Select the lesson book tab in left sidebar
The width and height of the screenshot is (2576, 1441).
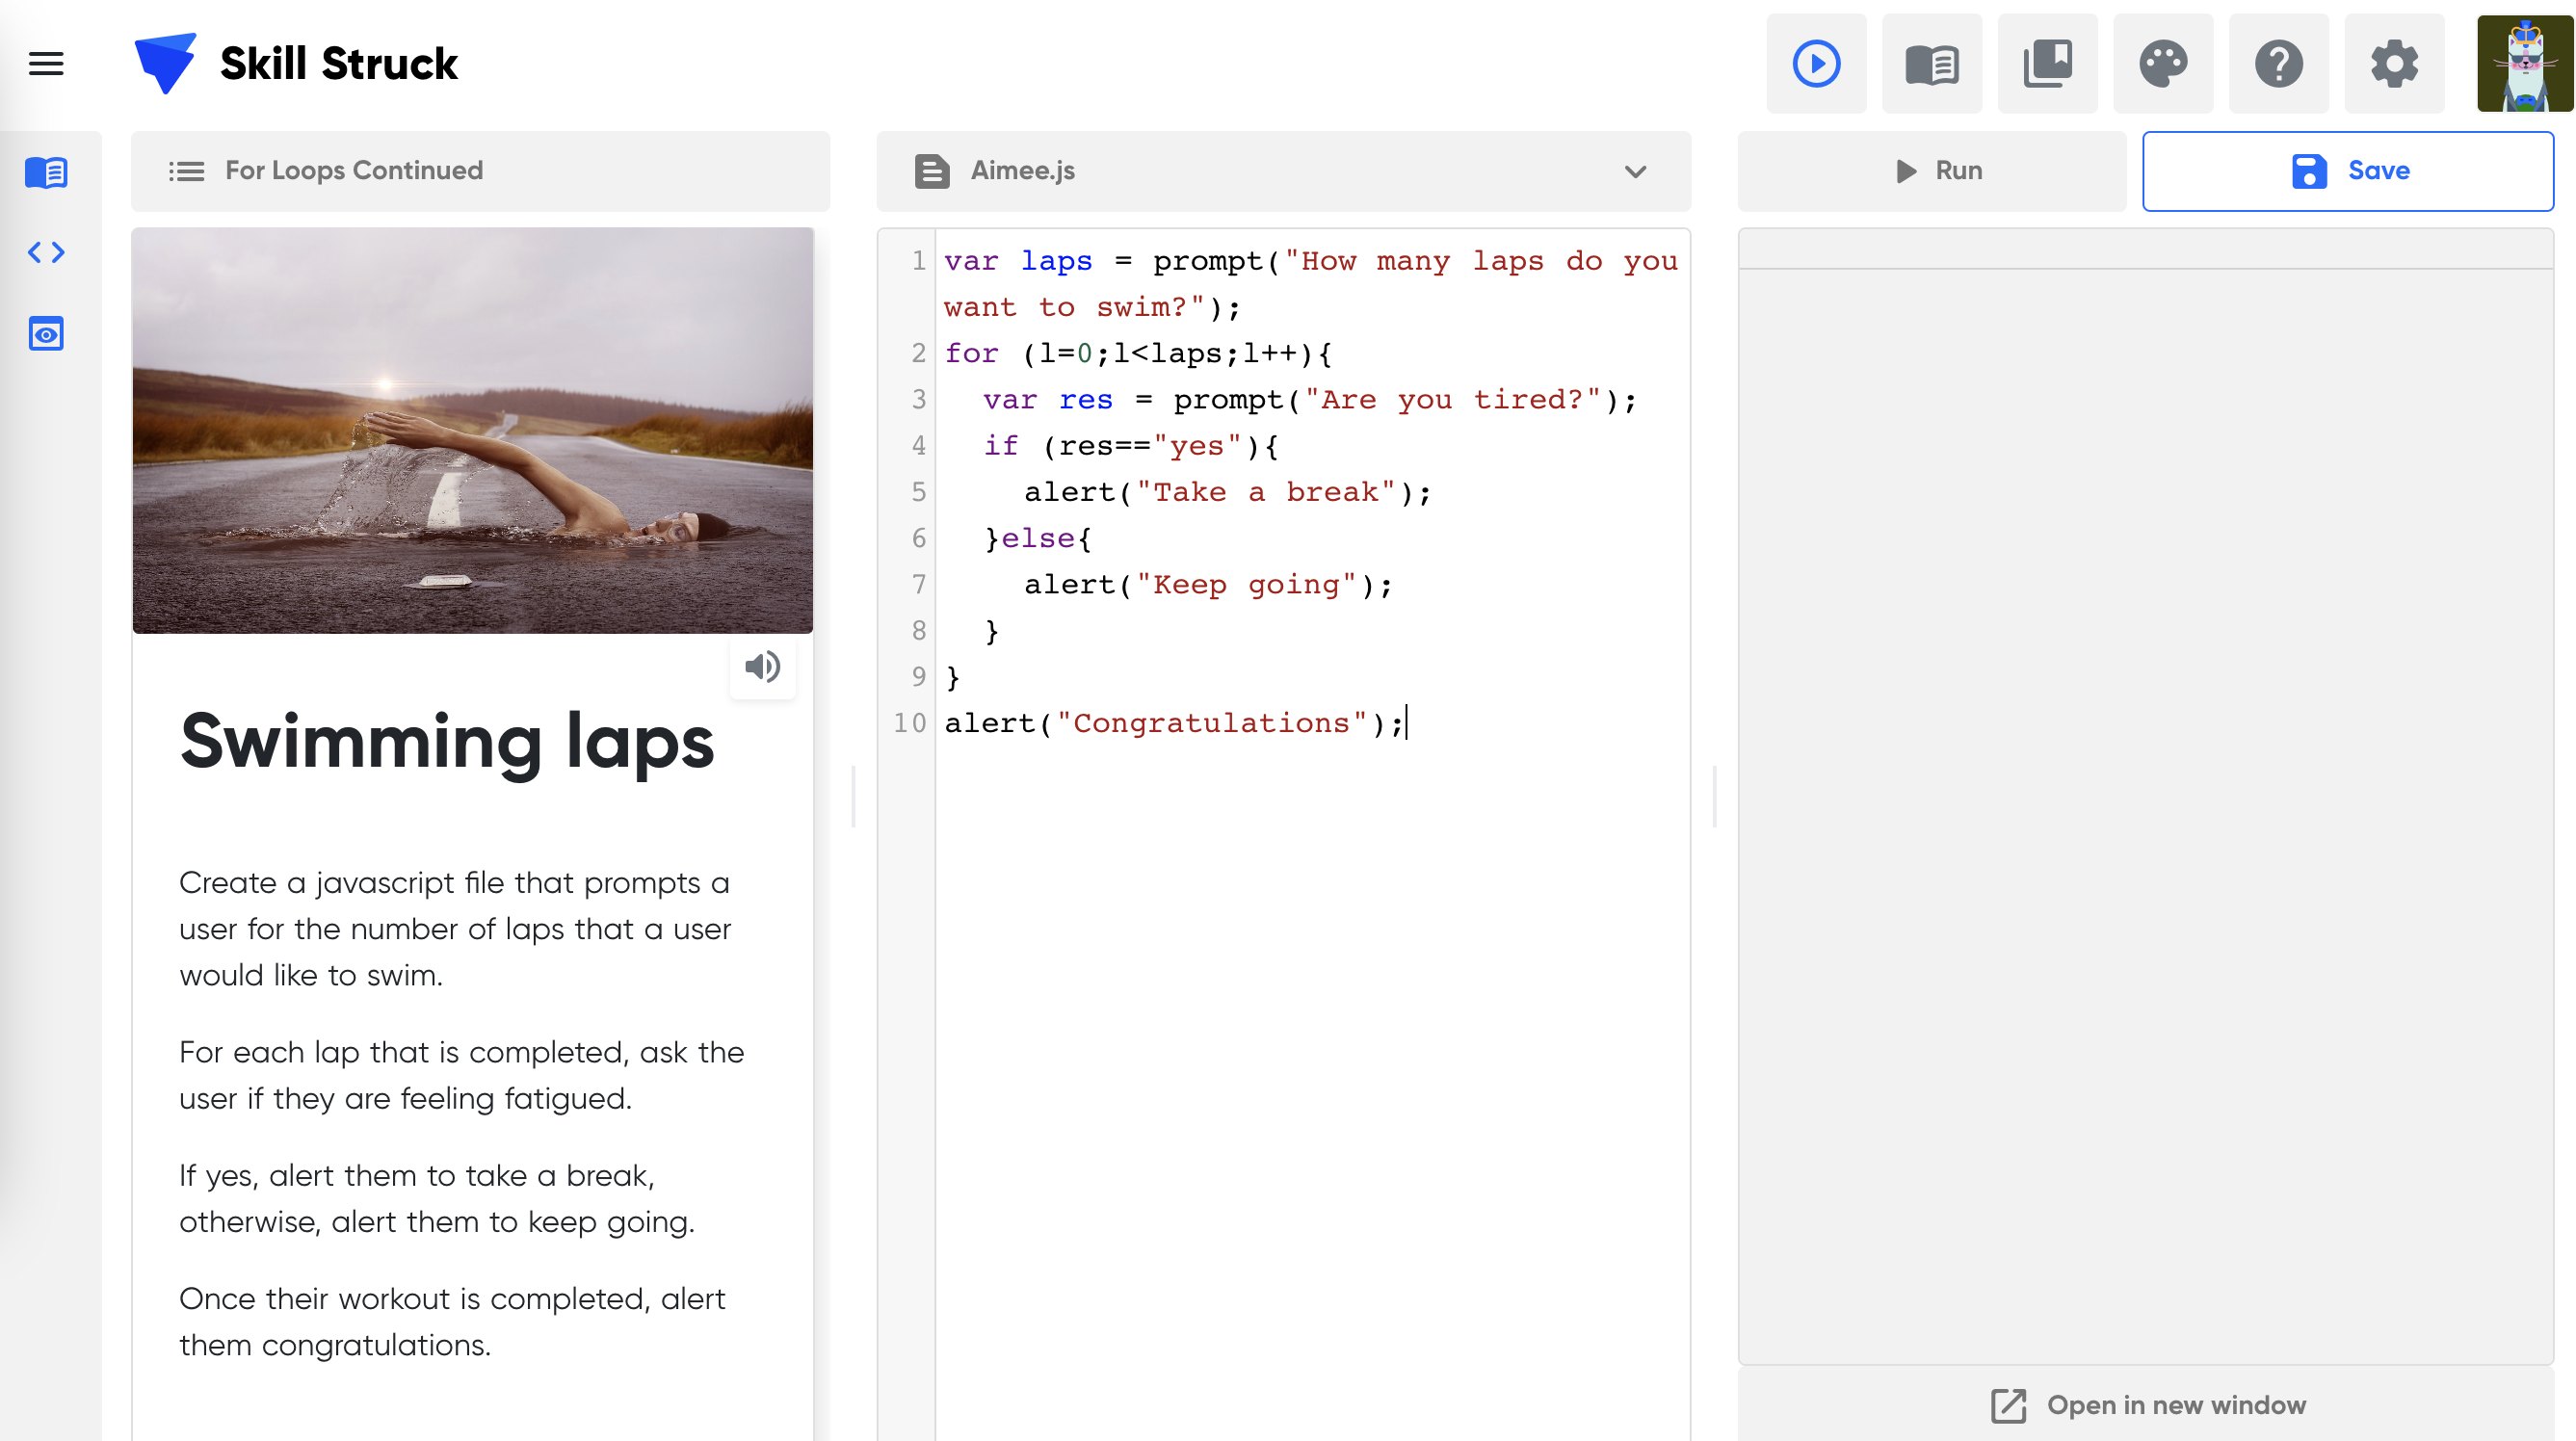46,172
